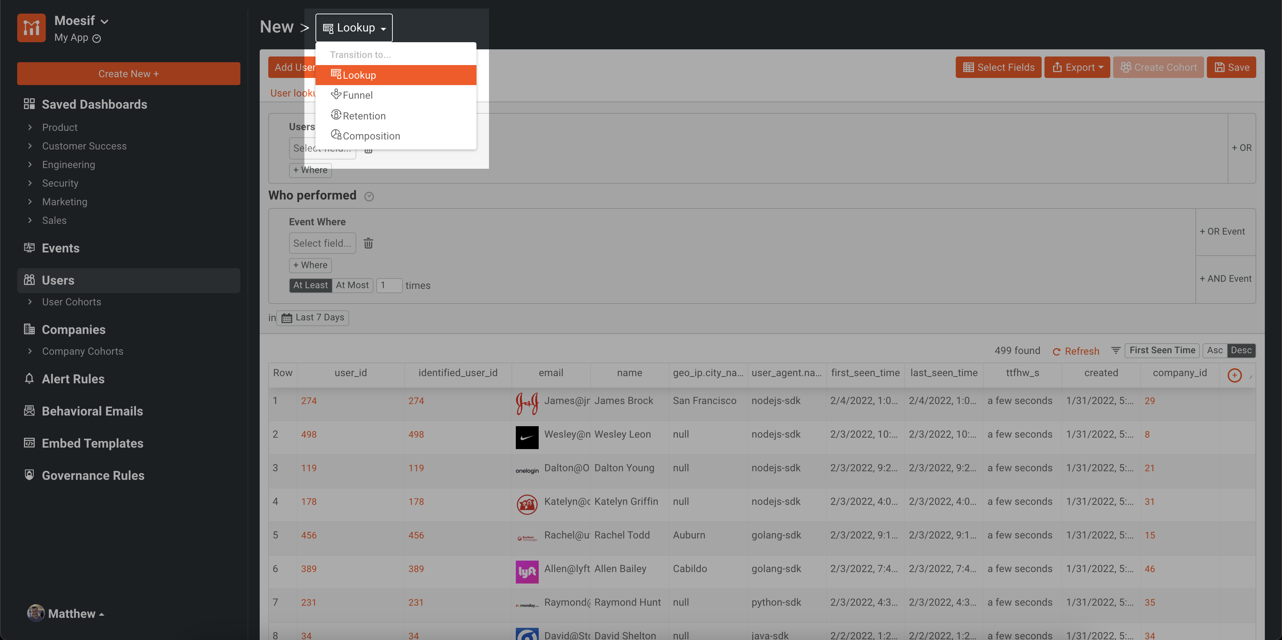The height and width of the screenshot is (640, 1282).
Task: Open Embed Templates section
Action: [x=92, y=443]
